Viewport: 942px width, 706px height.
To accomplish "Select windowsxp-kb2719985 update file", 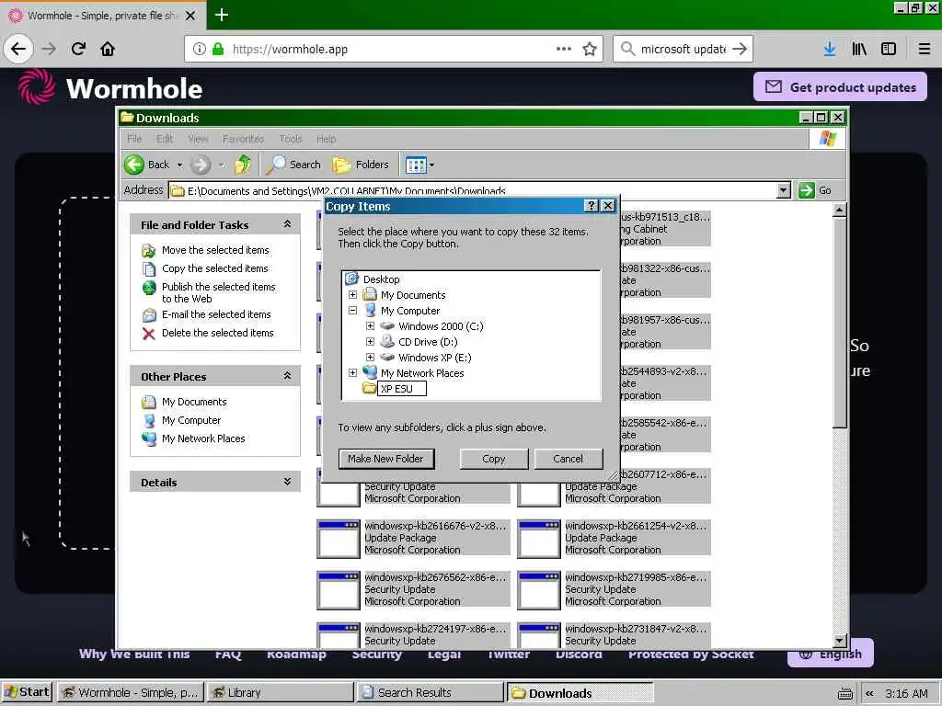I will [615, 589].
